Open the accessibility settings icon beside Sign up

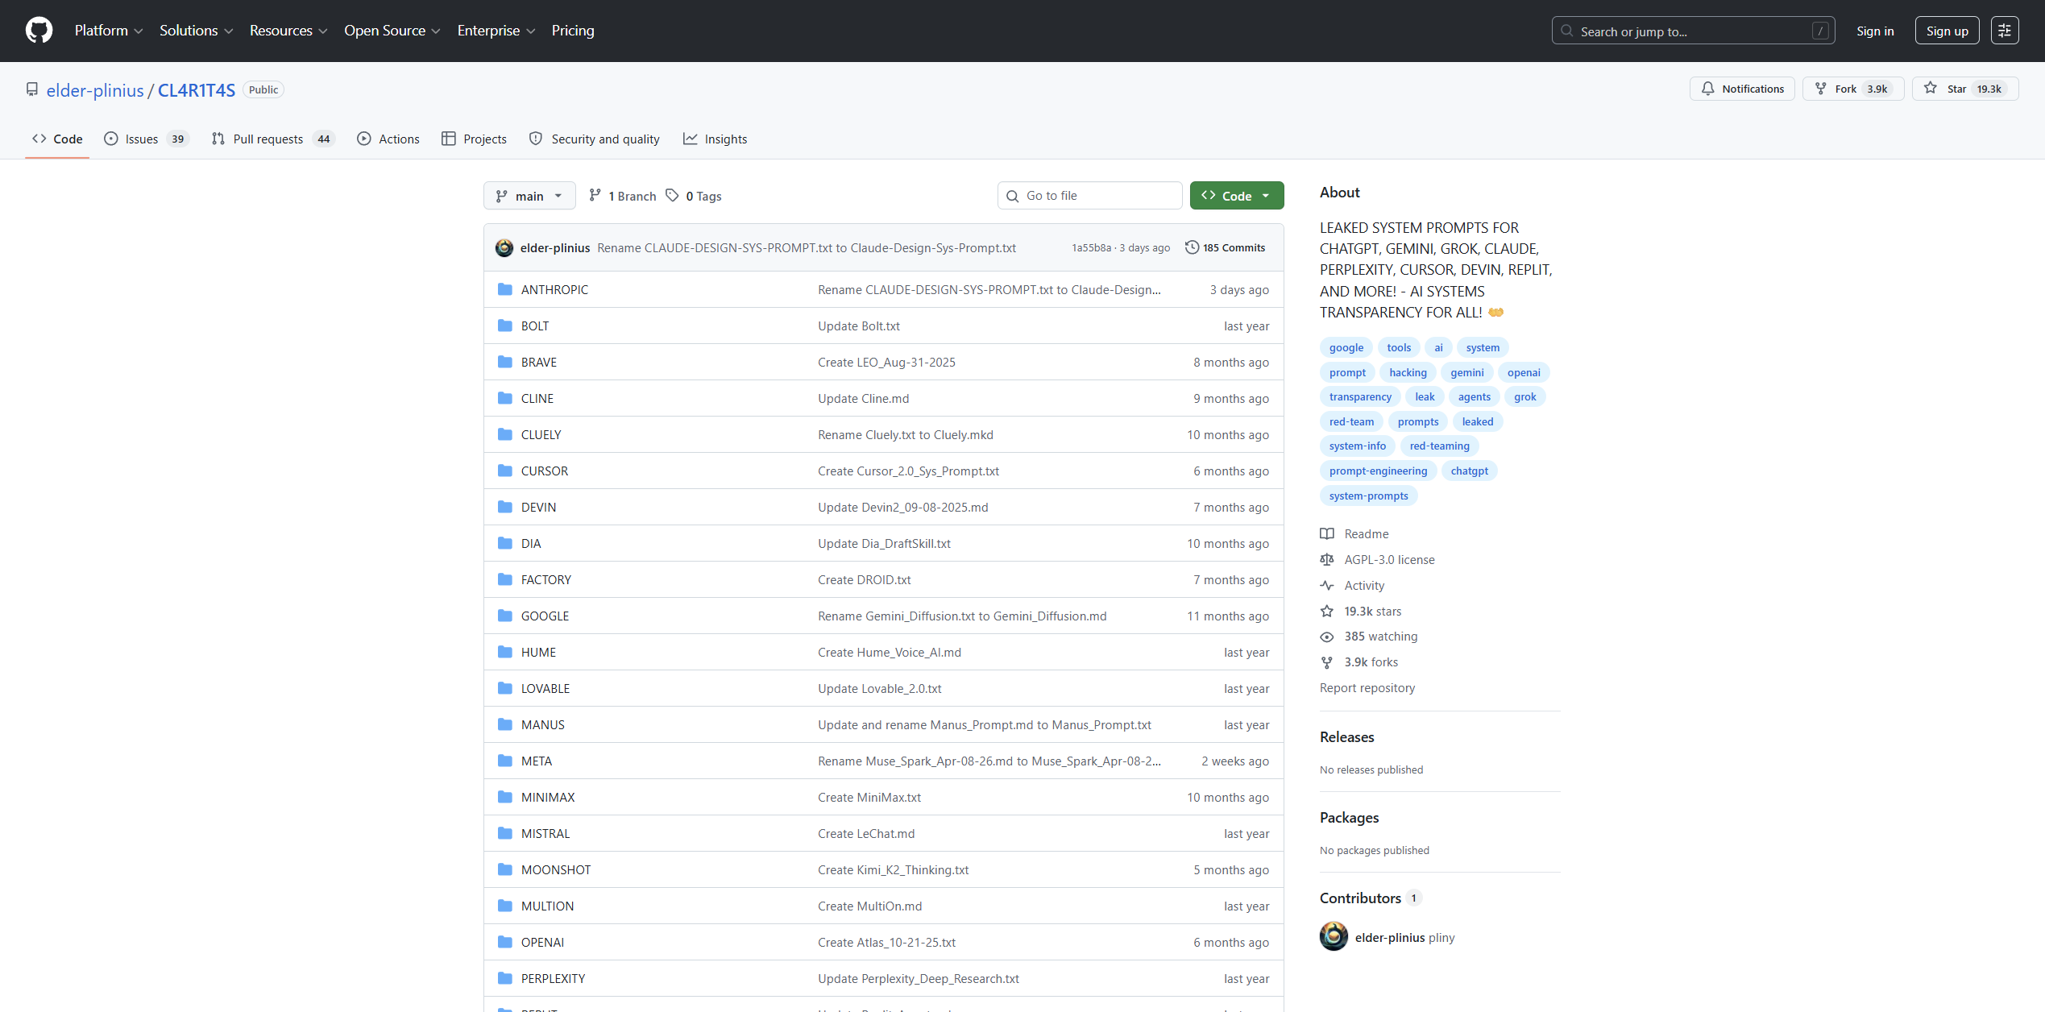2005,31
